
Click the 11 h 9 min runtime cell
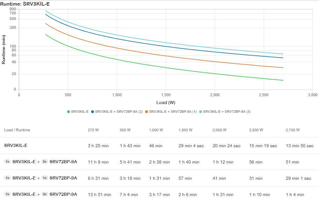[x=98, y=162]
